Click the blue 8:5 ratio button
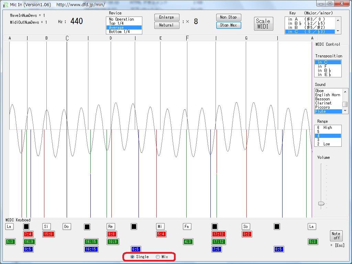The height and width of the screenshot is (264, 352). point(279,249)
